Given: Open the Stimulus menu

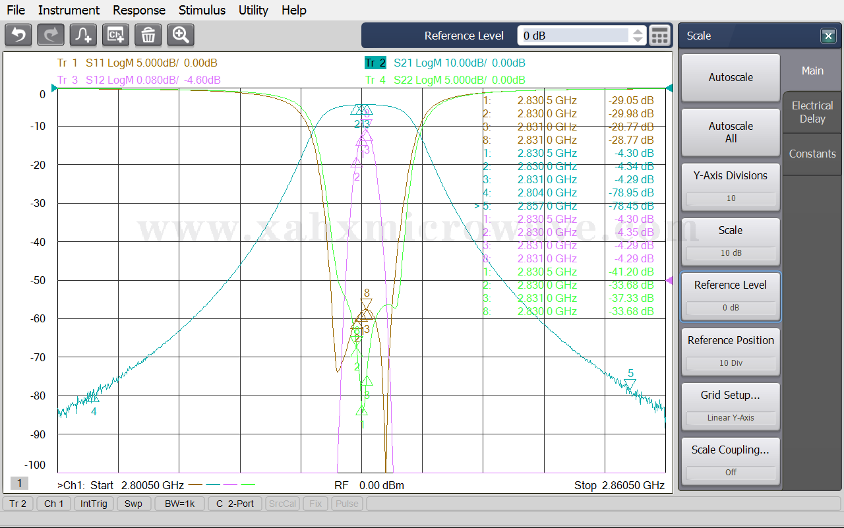Looking at the screenshot, I should pyautogui.click(x=202, y=10).
